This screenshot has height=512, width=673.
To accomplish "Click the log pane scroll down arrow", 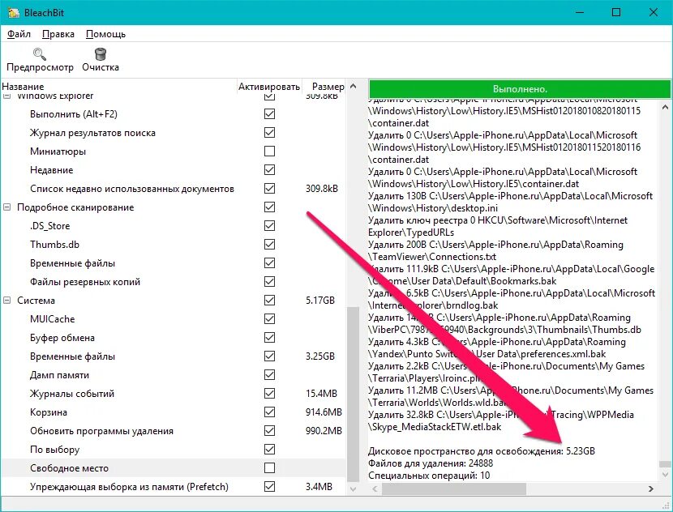I will (665, 475).
